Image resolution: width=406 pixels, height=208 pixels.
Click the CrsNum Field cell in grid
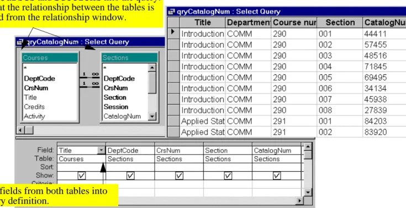point(178,150)
